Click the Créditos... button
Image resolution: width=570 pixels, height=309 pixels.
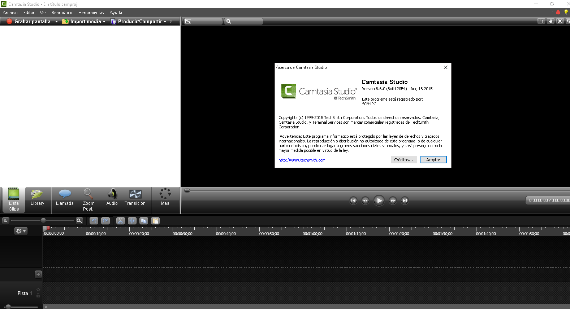[x=404, y=160]
